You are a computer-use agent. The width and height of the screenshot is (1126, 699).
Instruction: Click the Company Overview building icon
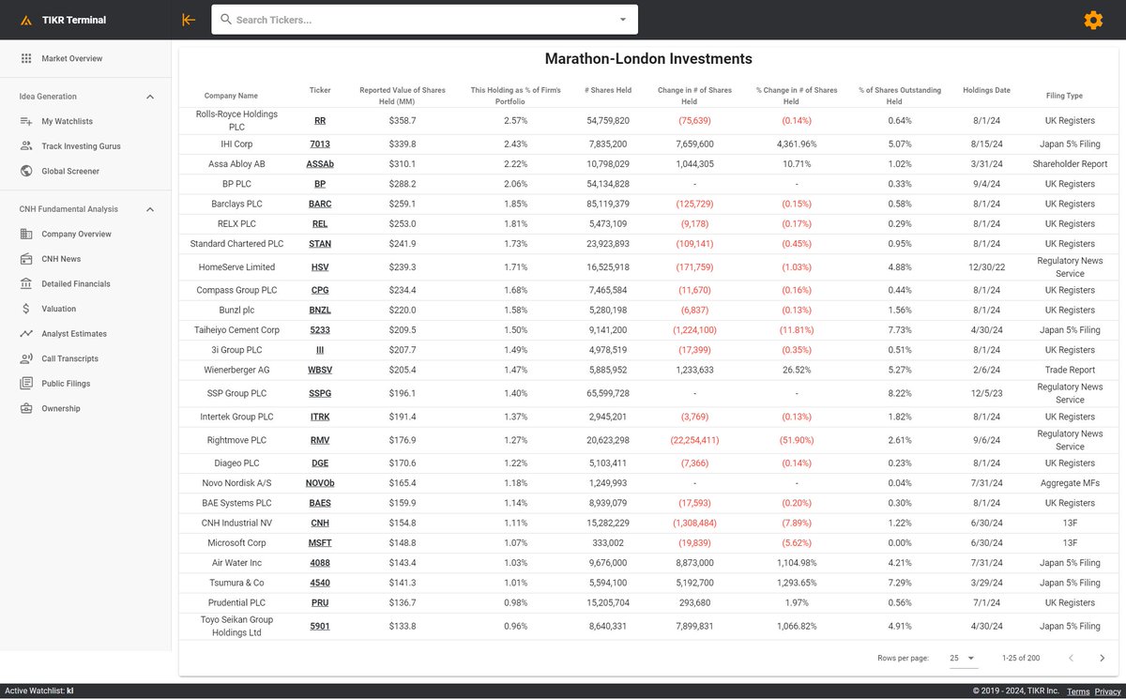click(x=26, y=234)
